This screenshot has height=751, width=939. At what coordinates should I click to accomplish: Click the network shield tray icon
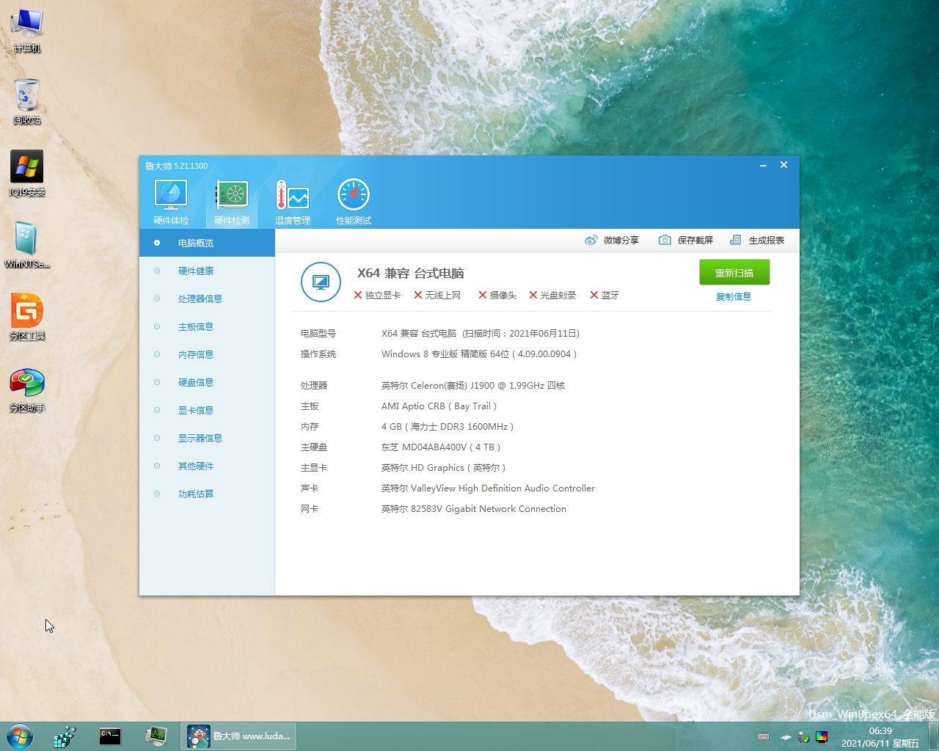pos(803,737)
